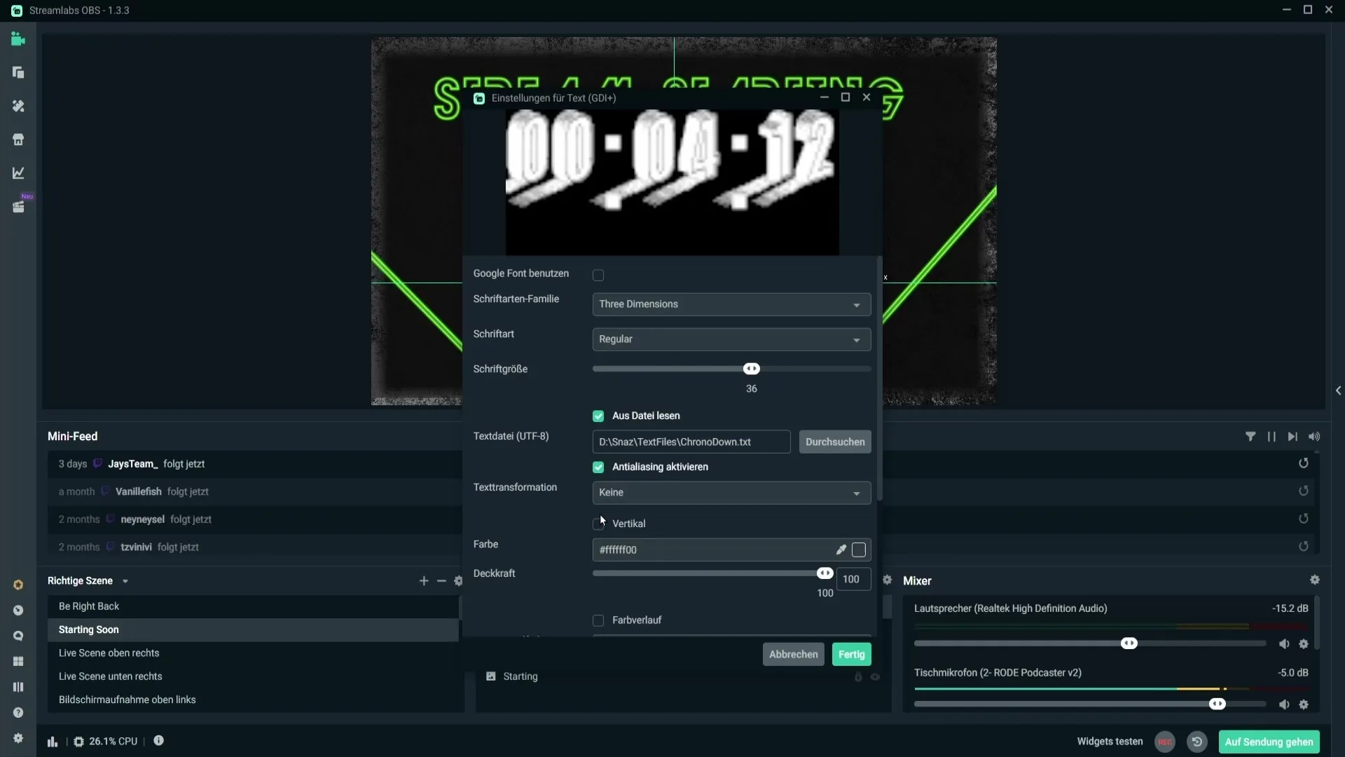
Task: Mute the Tischmikrofon audio source
Action: [1284, 705]
